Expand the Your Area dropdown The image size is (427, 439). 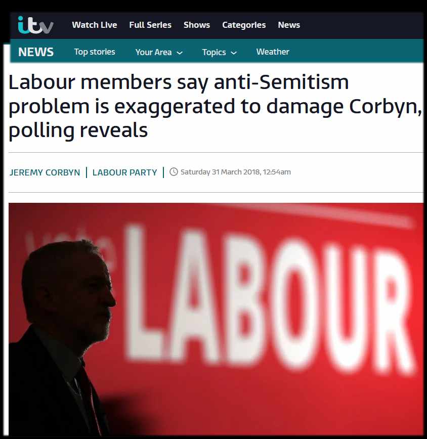click(x=159, y=52)
